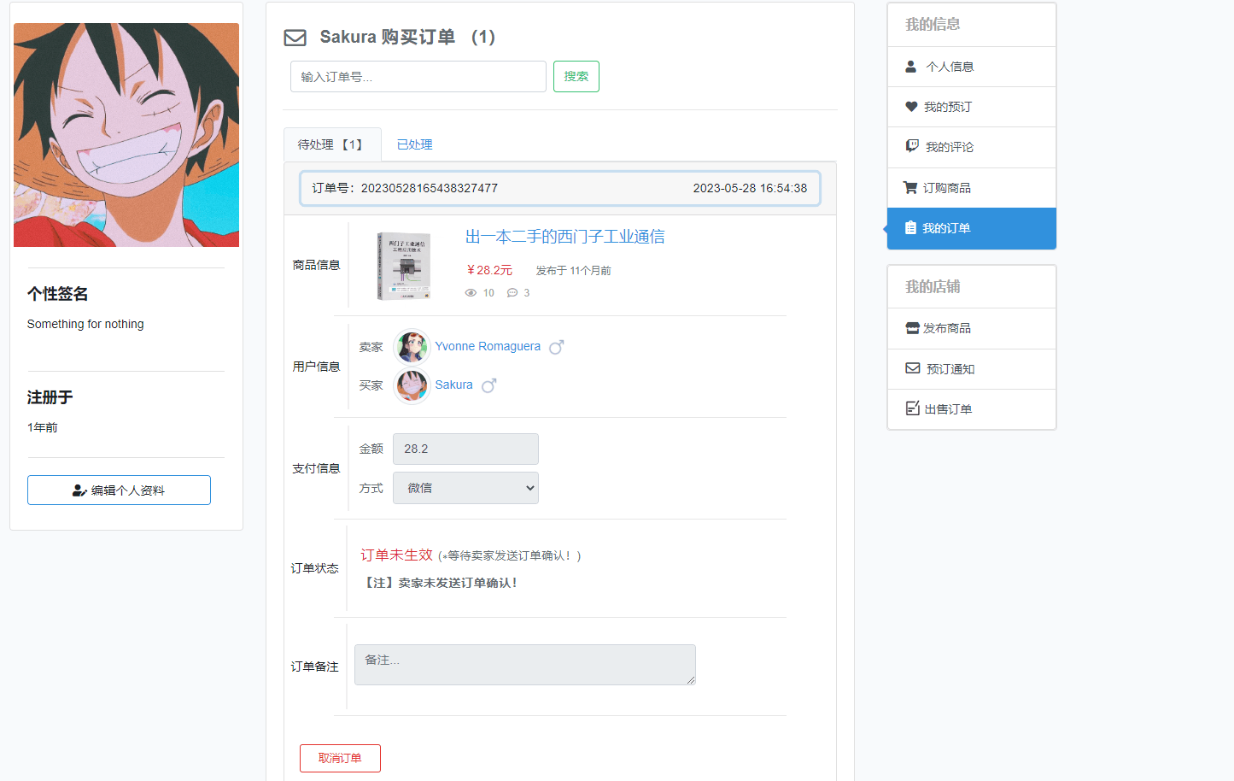Select 我的订单 in sidebar menu
Image resolution: width=1234 pixels, height=781 pixels.
click(x=972, y=228)
